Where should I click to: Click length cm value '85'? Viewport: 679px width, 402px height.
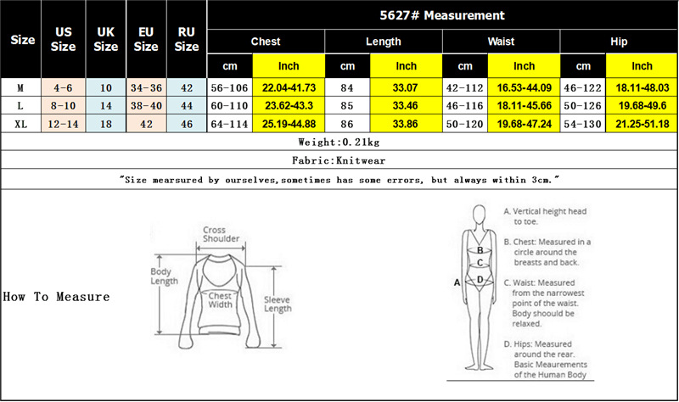click(347, 105)
